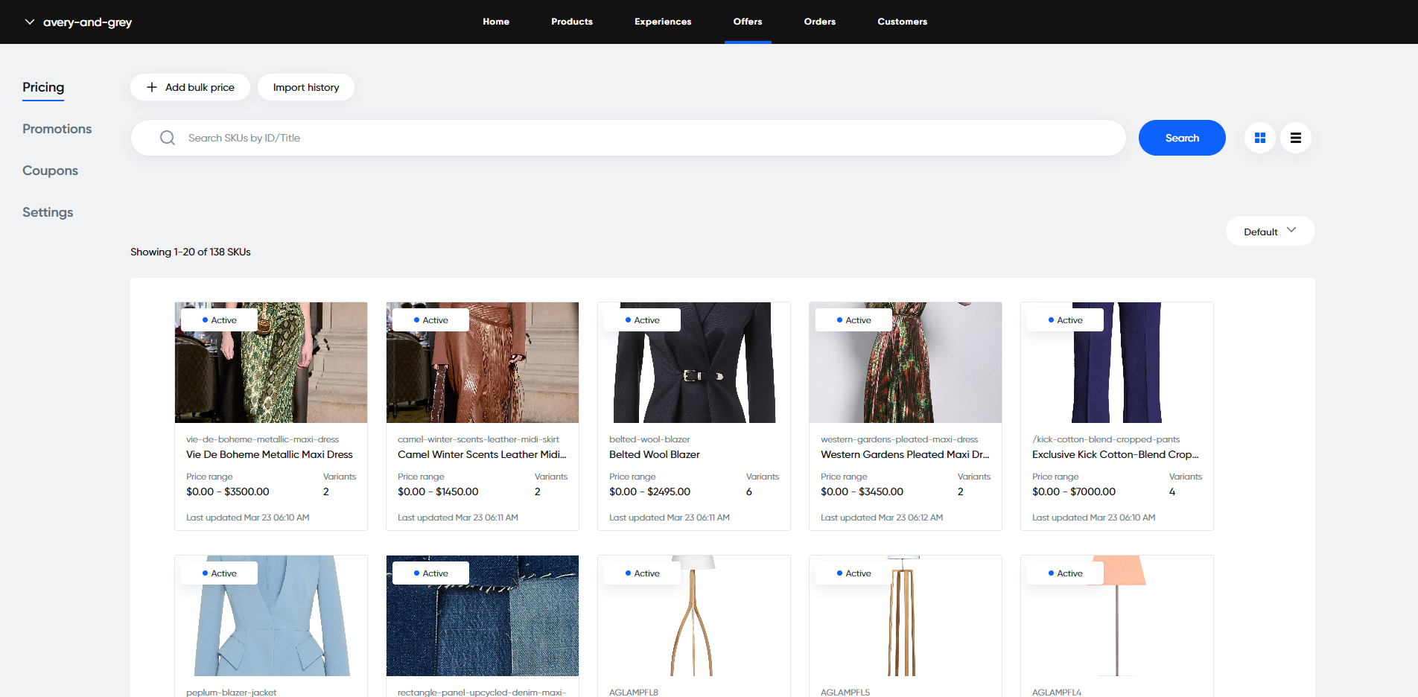Viewport: 1418px width, 697px height.
Task: Open Settings in the sidebar
Action: pos(48,212)
